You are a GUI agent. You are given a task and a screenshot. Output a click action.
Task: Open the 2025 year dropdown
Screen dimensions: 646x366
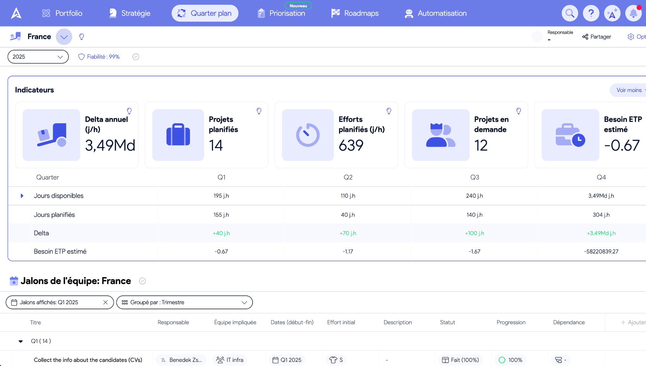[38, 57]
